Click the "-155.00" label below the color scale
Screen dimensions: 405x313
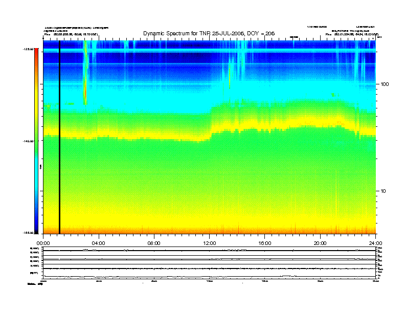coord(28,233)
